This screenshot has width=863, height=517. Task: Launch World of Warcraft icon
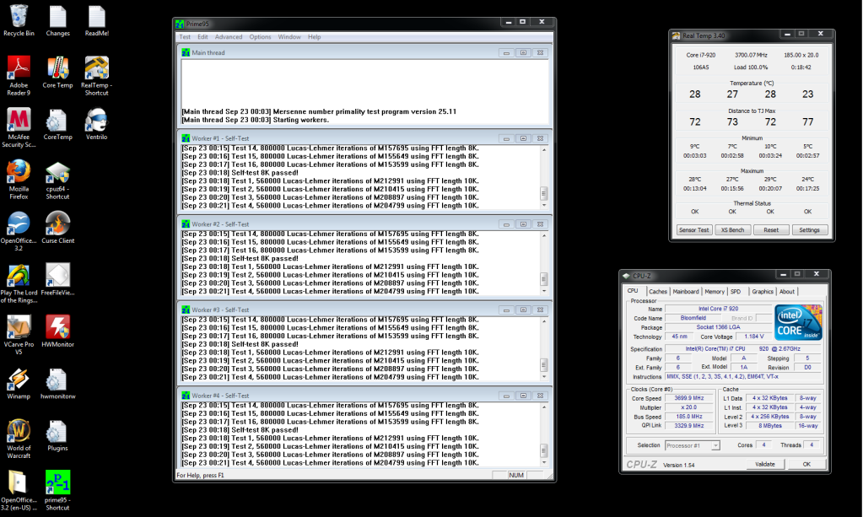[19, 439]
